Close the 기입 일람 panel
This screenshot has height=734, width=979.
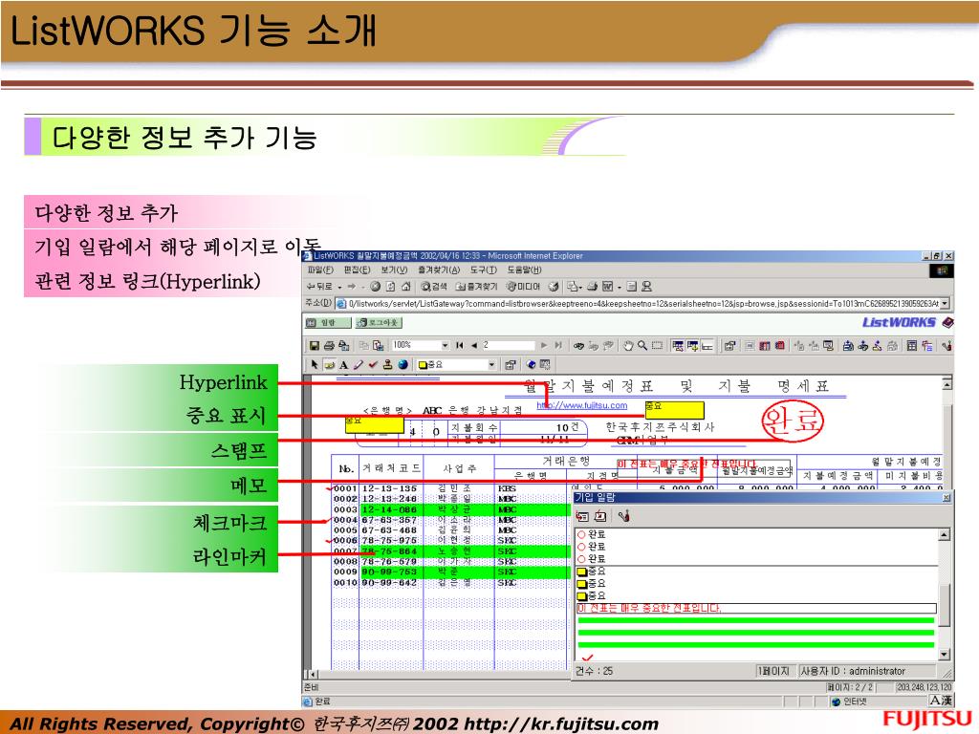pos(946,497)
